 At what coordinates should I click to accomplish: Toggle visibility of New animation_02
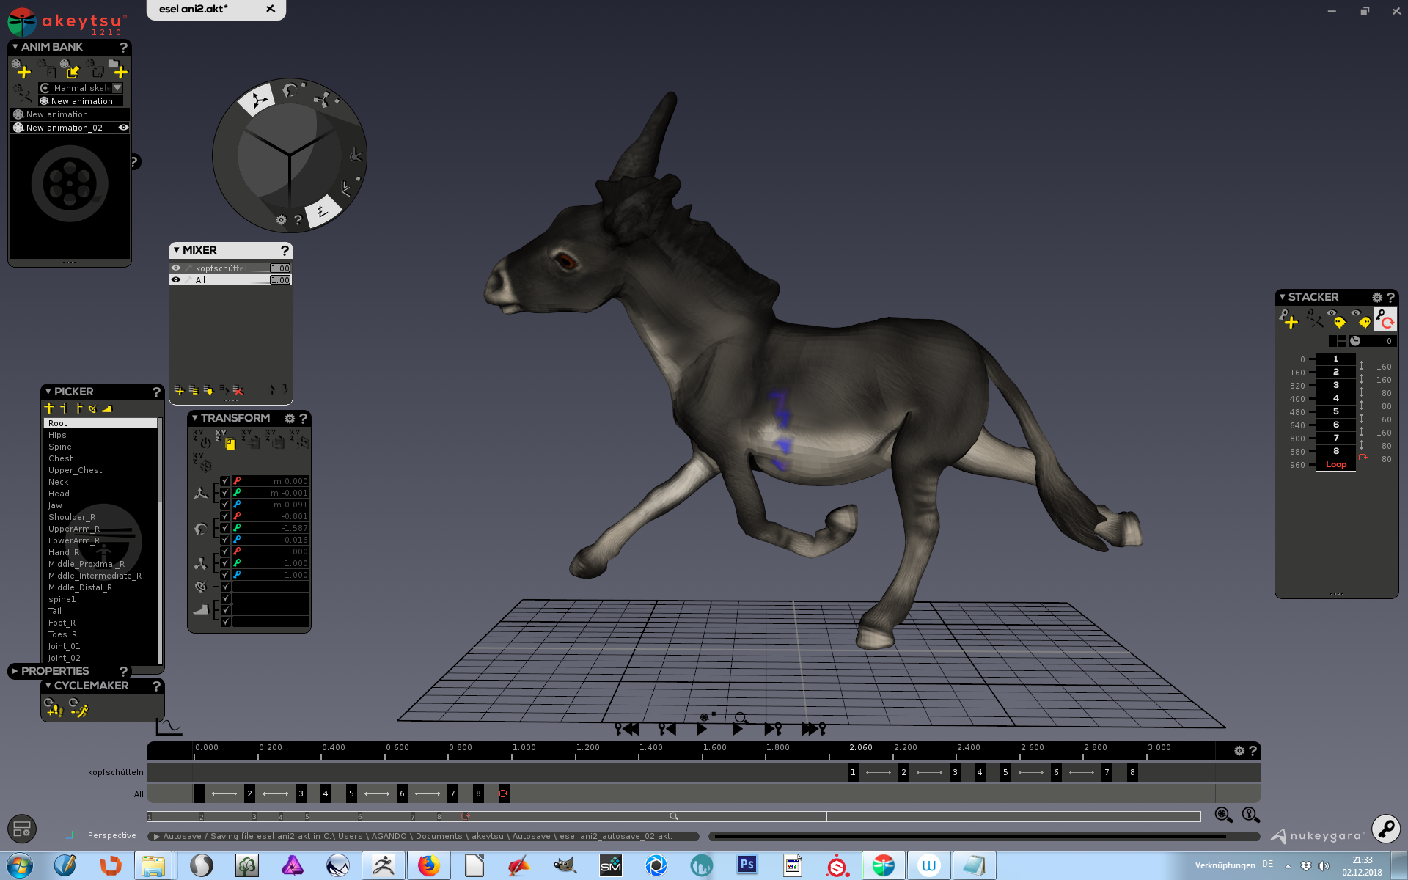[x=123, y=128]
